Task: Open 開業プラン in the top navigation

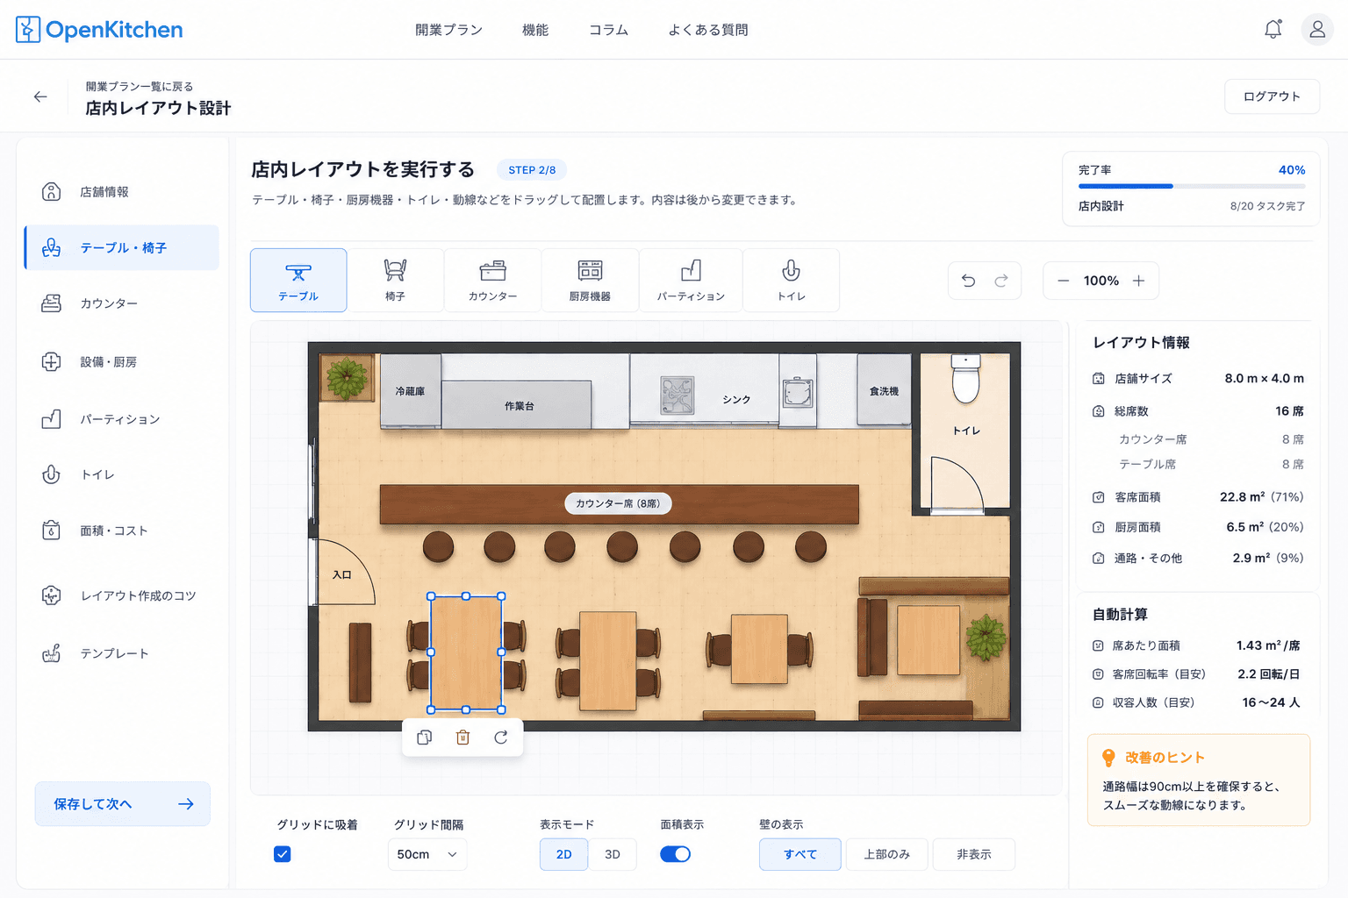Action: [x=448, y=30]
